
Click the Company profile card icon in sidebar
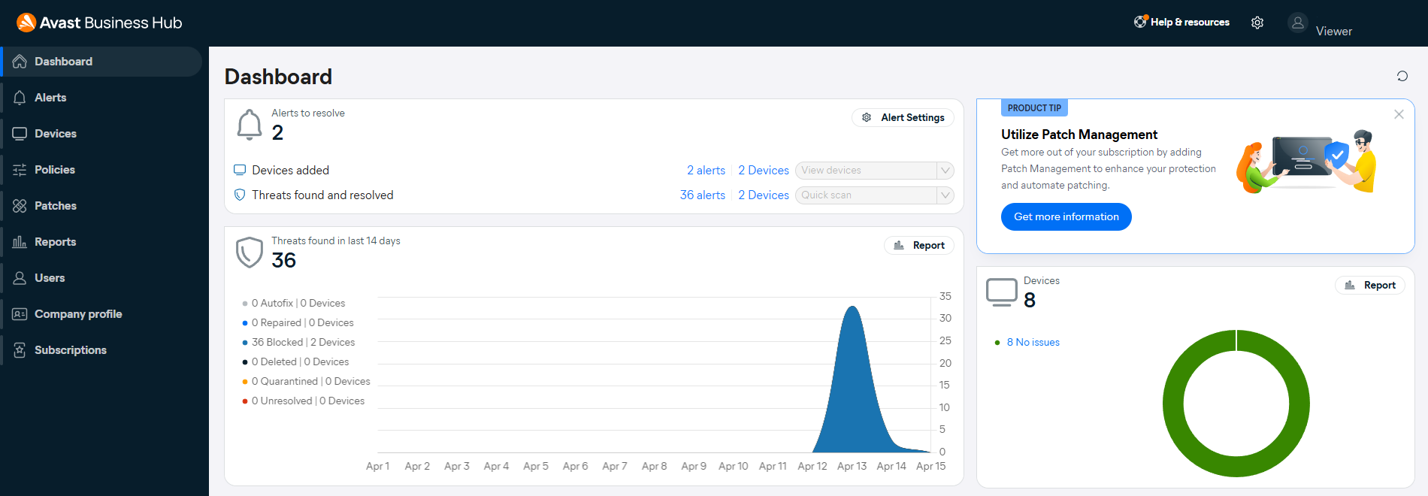tap(20, 314)
